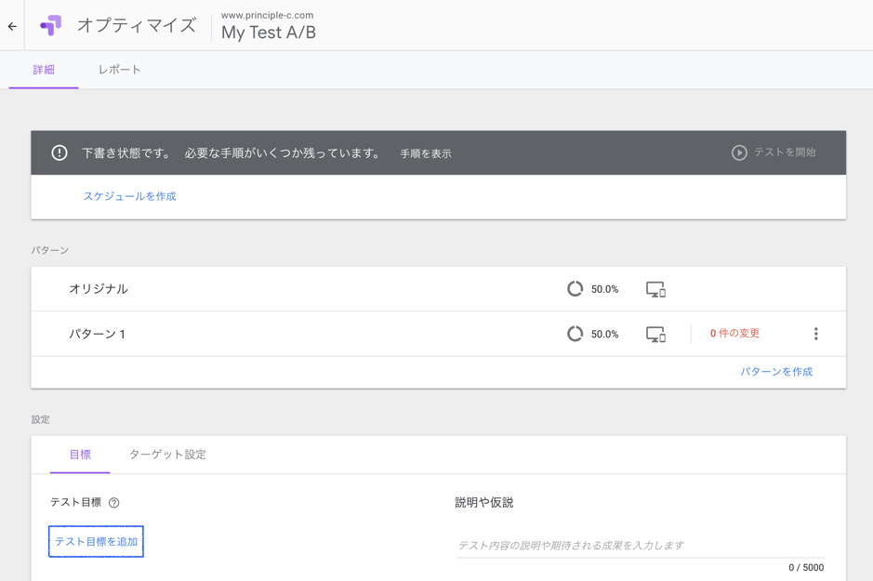Click the draft status warning icon

(60, 152)
